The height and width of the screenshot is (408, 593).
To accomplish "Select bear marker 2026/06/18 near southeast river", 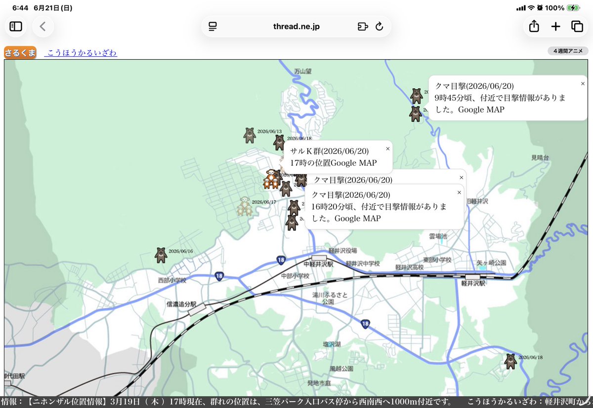I will click(x=510, y=361).
